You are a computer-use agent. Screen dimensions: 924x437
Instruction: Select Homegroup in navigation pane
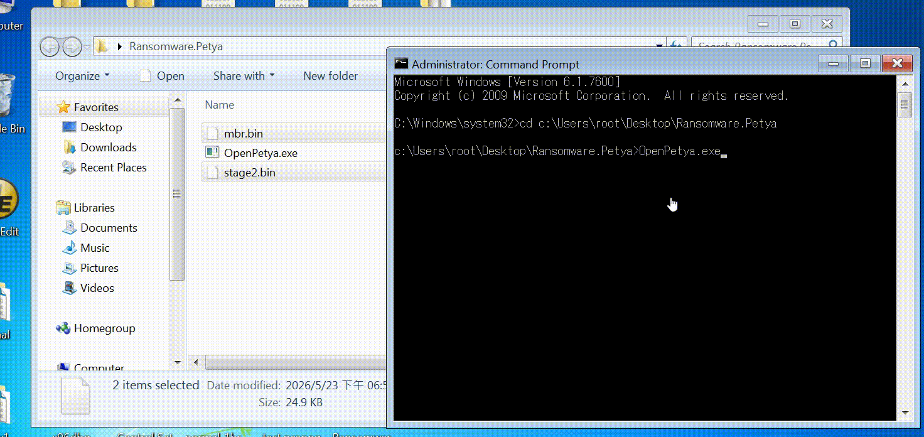(104, 328)
